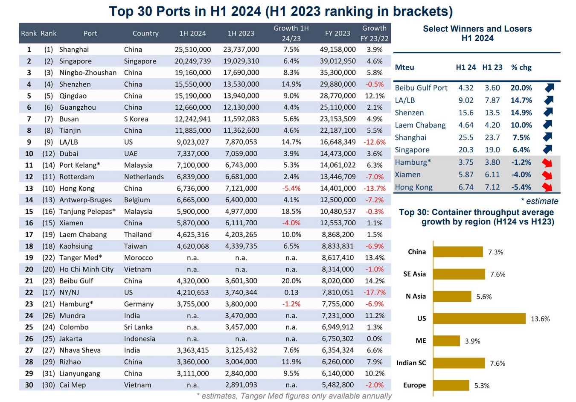Click the 'FY 2023' column header

point(337,33)
